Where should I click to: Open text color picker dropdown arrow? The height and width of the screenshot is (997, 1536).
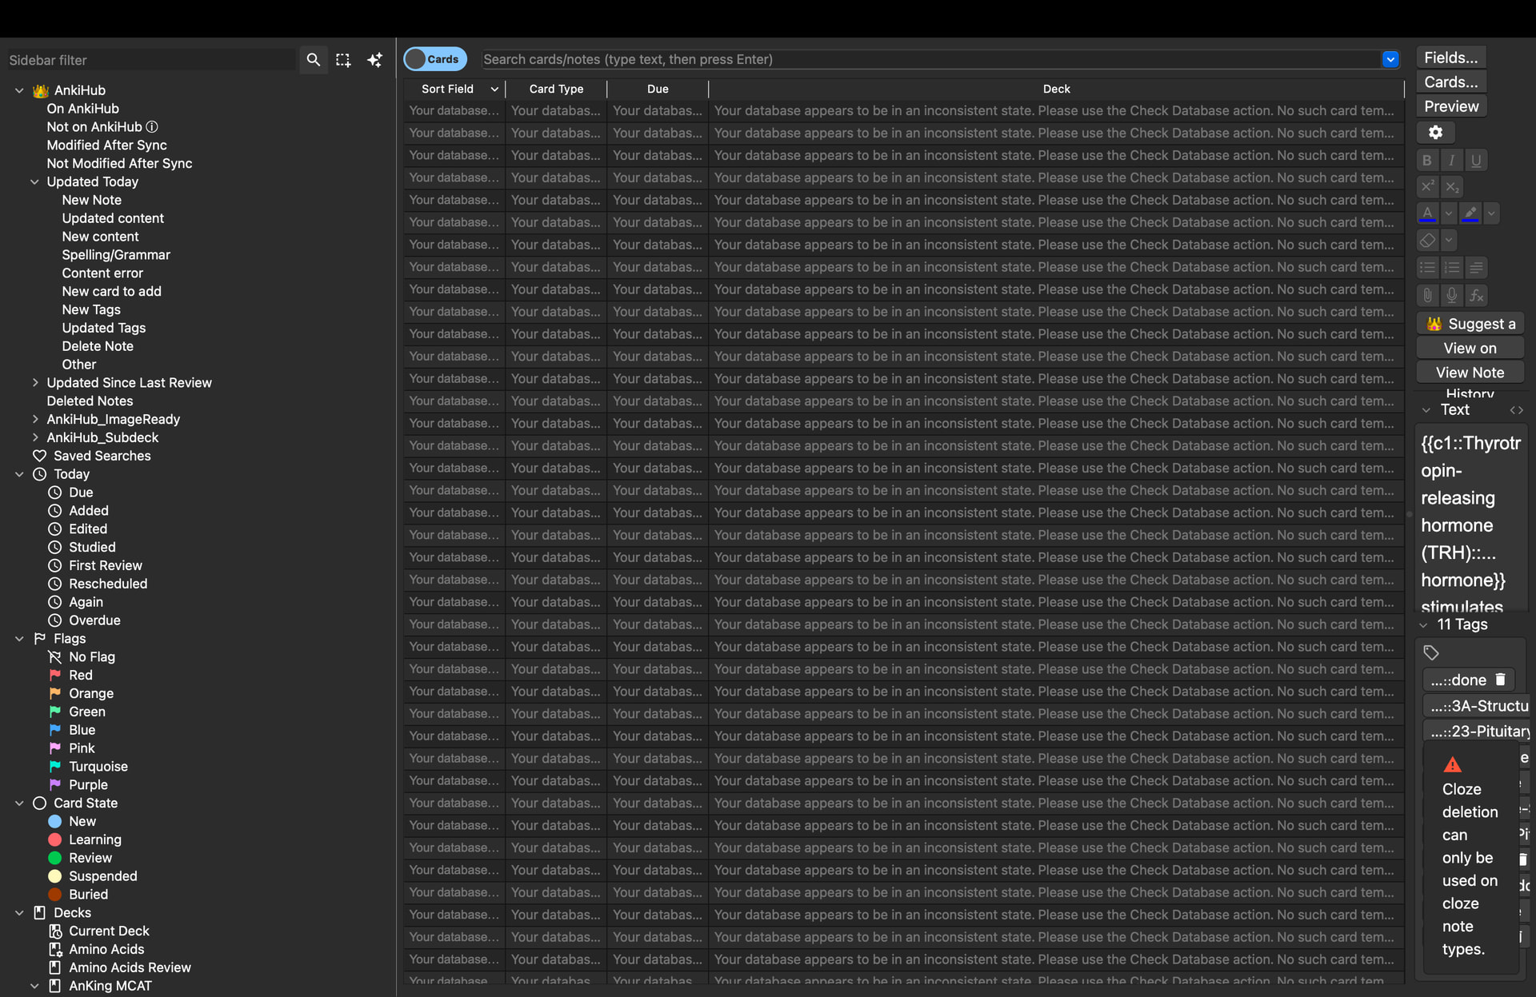coord(1448,213)
